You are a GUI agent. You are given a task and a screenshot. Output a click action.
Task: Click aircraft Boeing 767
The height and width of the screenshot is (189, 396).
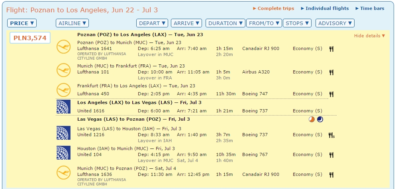255,154
